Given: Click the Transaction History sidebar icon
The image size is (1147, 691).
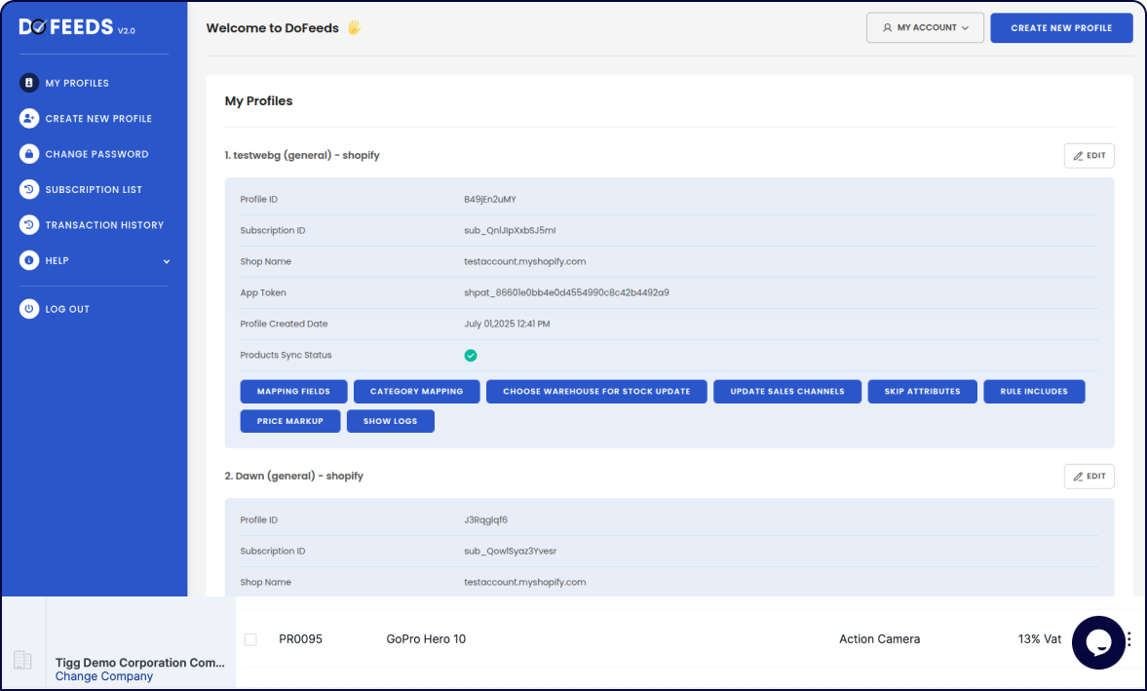Looking at the screenshot, I should pos(28,224).
